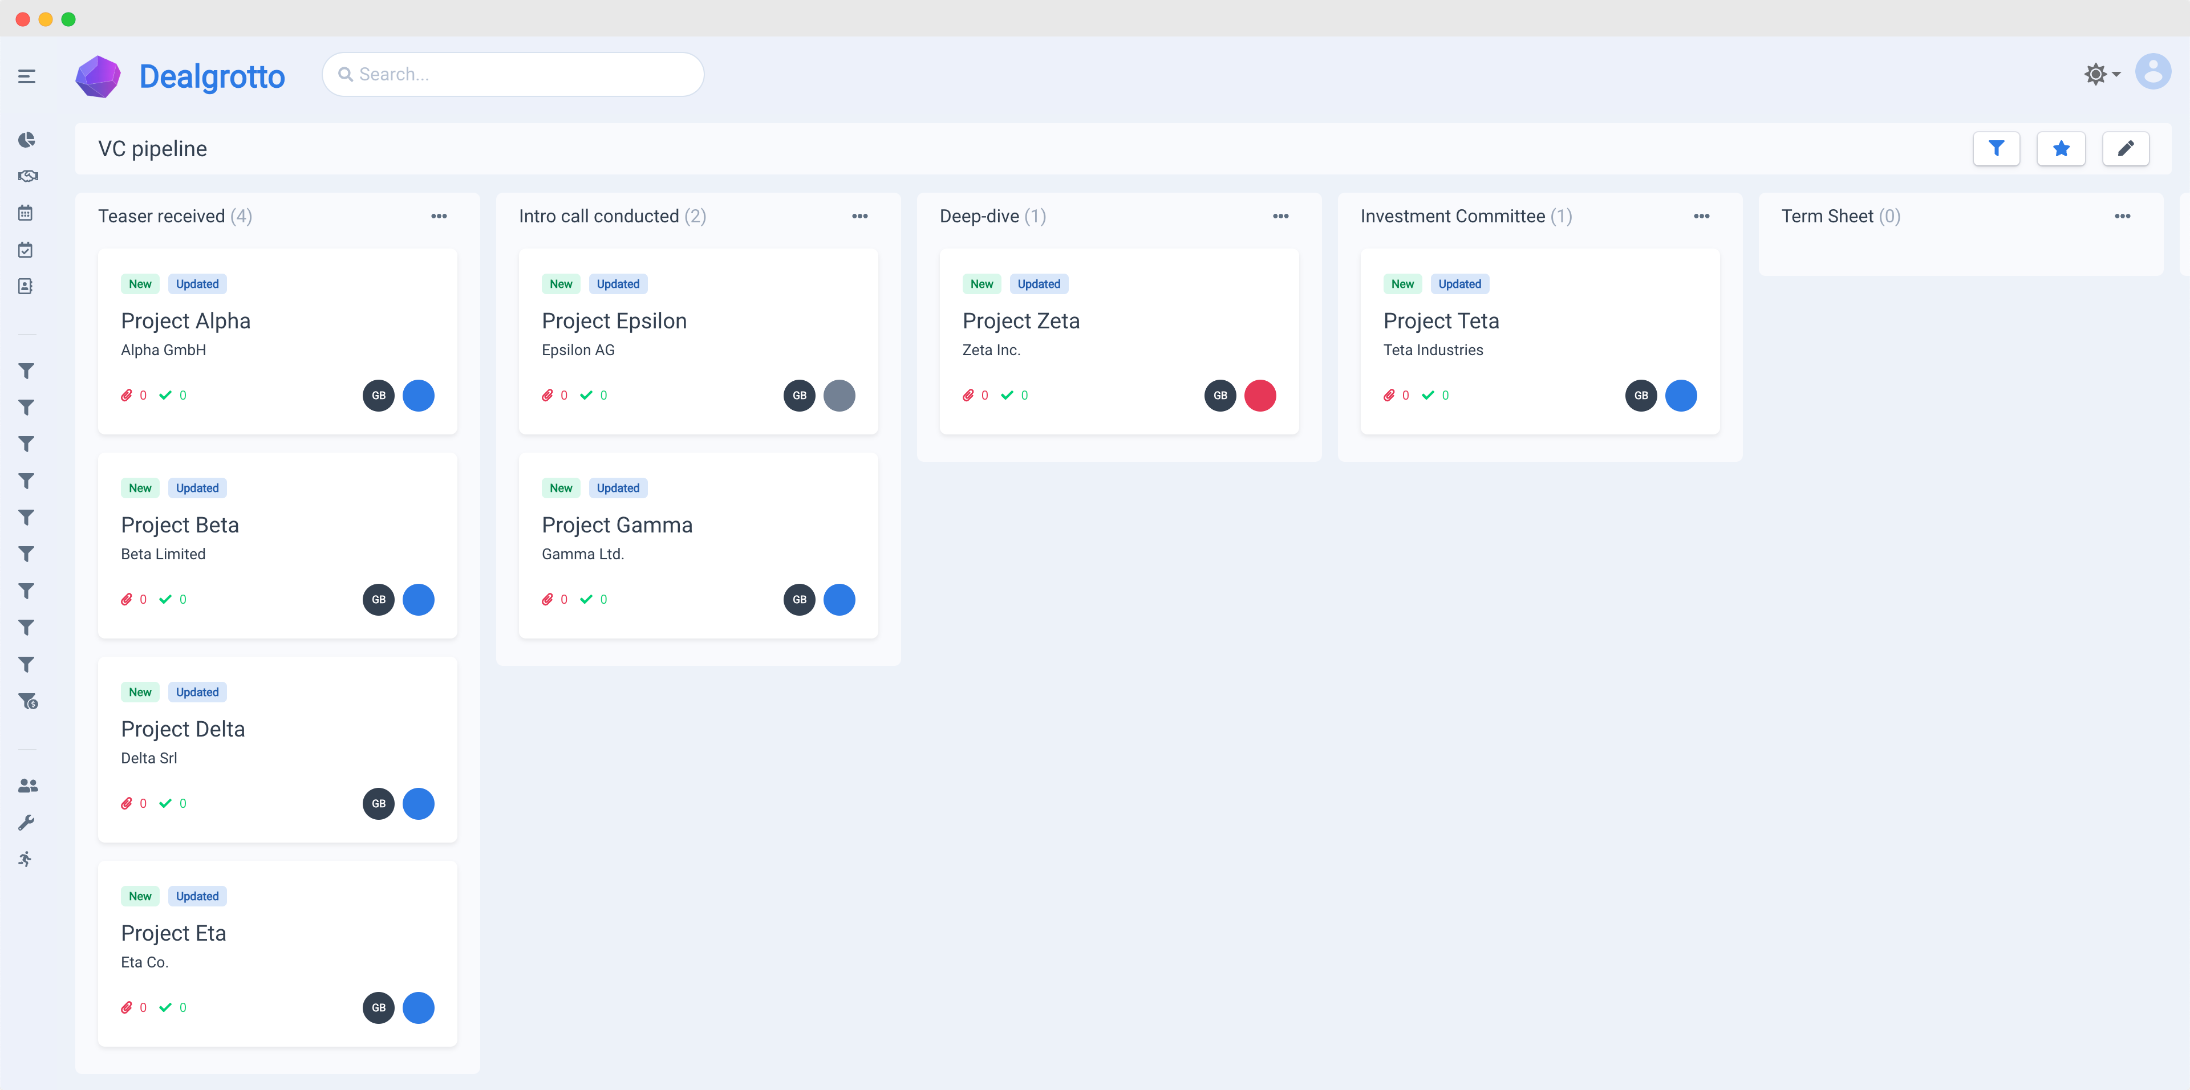2190x1090 pixels.
Task: Open Teaser received column options menu
Action: pyautogui.click(x=439, y=216)
